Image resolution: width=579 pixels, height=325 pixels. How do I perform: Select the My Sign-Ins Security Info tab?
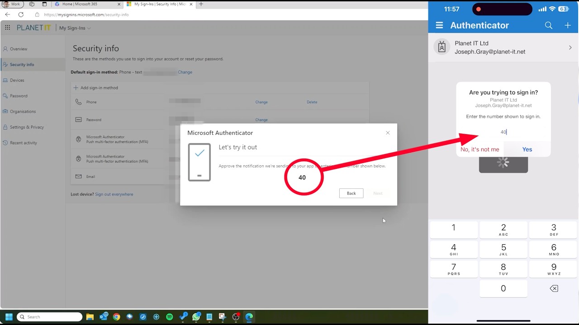[x=160, y=4]
